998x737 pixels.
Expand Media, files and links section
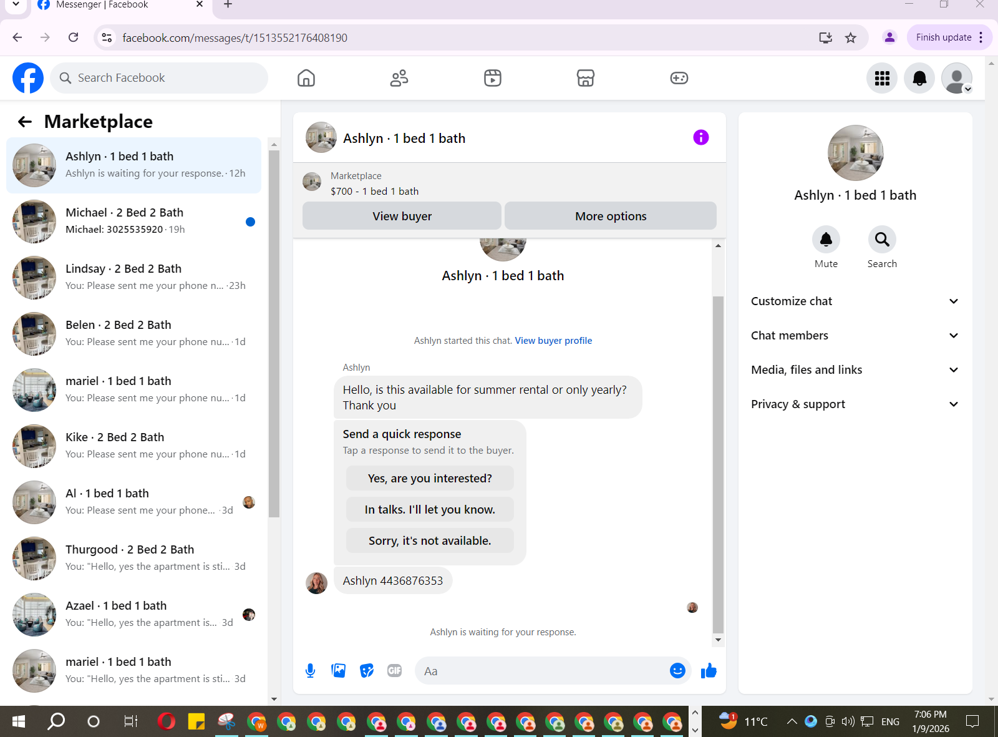point(855,370)
